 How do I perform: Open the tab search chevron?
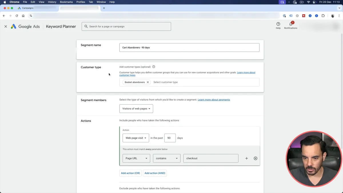click(339, 8)
